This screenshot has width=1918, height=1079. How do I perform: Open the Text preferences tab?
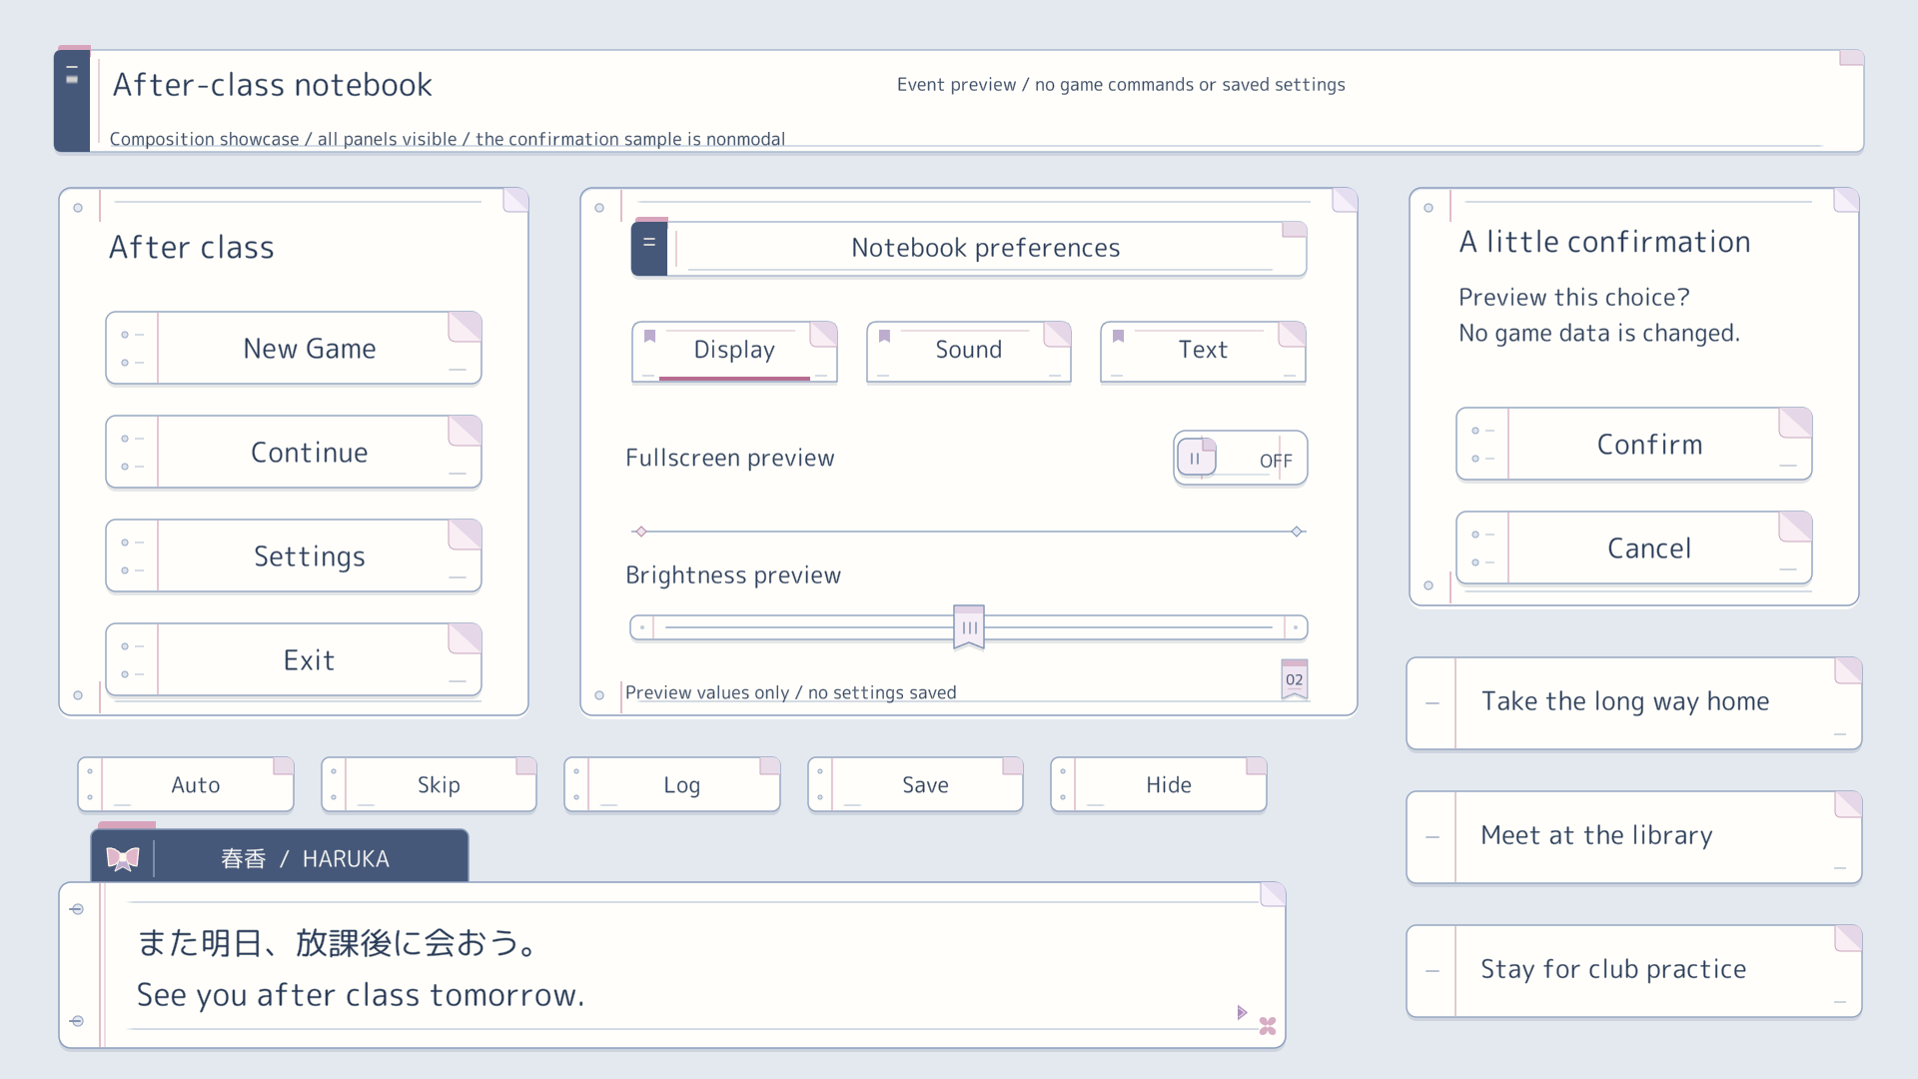tap(1203, 351)
